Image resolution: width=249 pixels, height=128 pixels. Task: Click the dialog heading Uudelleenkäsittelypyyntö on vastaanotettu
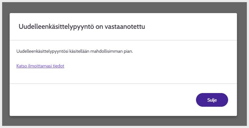[x=82, y=27]
